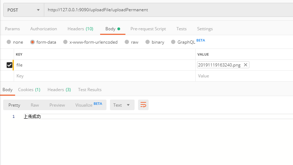
Task: Open the Settings tab
Action: 205,29
